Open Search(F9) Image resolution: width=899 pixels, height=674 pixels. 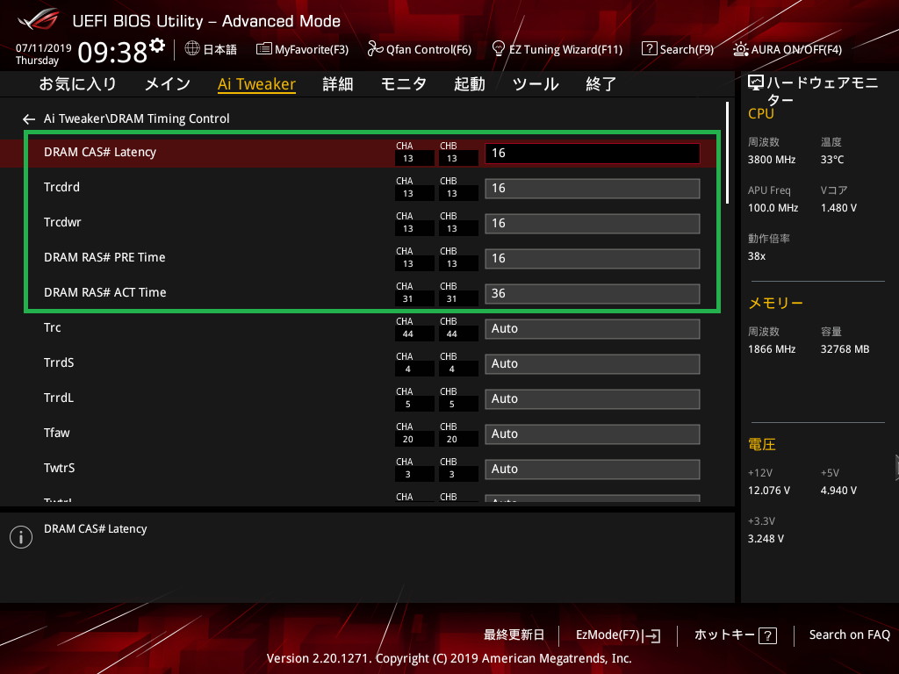click(678, 49)
